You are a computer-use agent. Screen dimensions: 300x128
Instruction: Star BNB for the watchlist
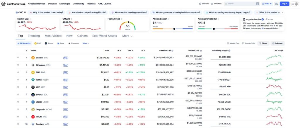[x=18, y=72]
